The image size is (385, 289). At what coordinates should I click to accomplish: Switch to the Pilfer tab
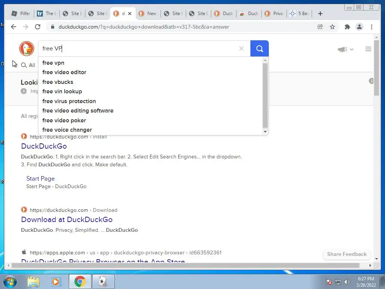pyautogui.click(x=21, y=14)
